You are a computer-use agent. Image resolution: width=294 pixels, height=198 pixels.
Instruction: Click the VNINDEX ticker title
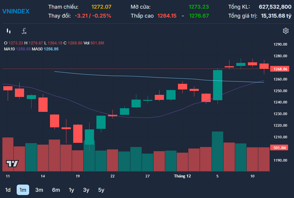click(16, 11)
